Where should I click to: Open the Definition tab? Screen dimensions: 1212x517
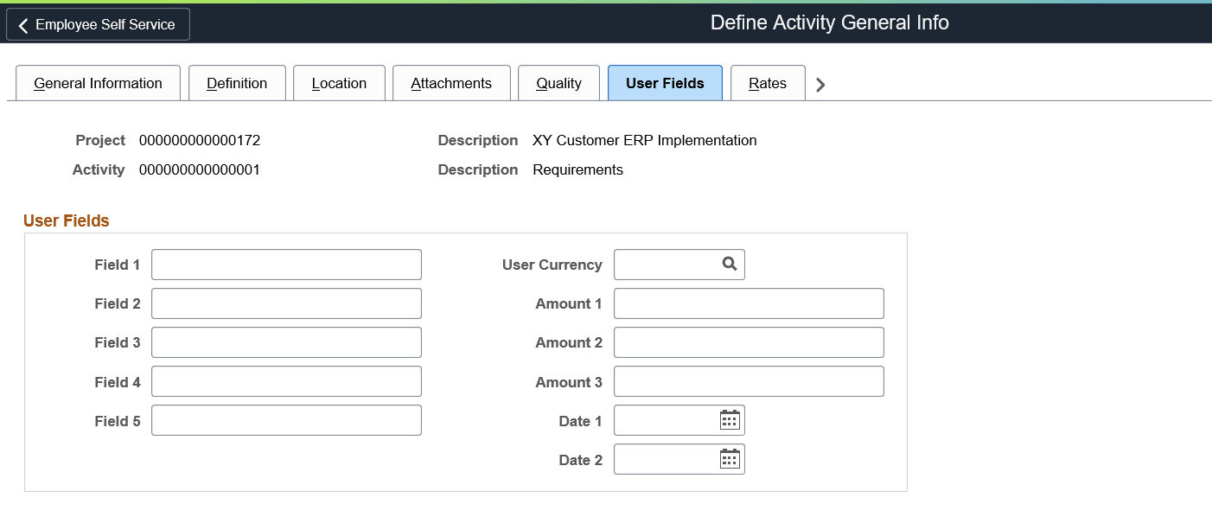[237, 83]
